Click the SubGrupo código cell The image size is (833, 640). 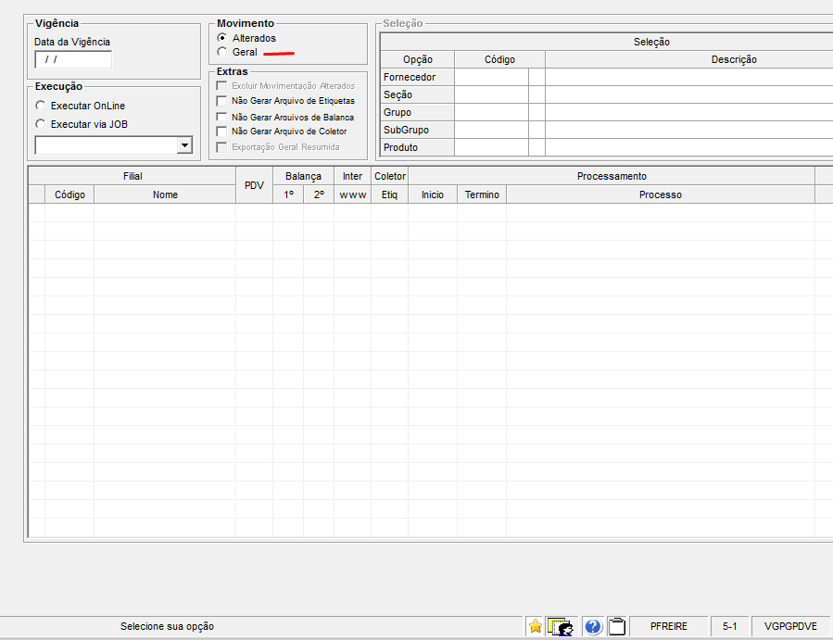tap(491, 130)
